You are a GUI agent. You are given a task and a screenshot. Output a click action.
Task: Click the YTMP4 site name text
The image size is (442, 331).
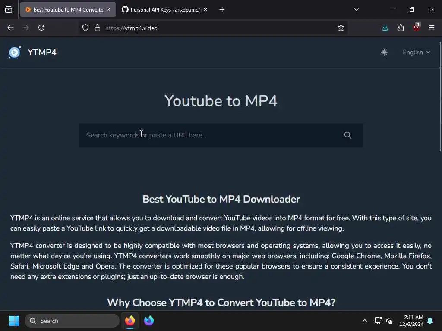(42, 52)
